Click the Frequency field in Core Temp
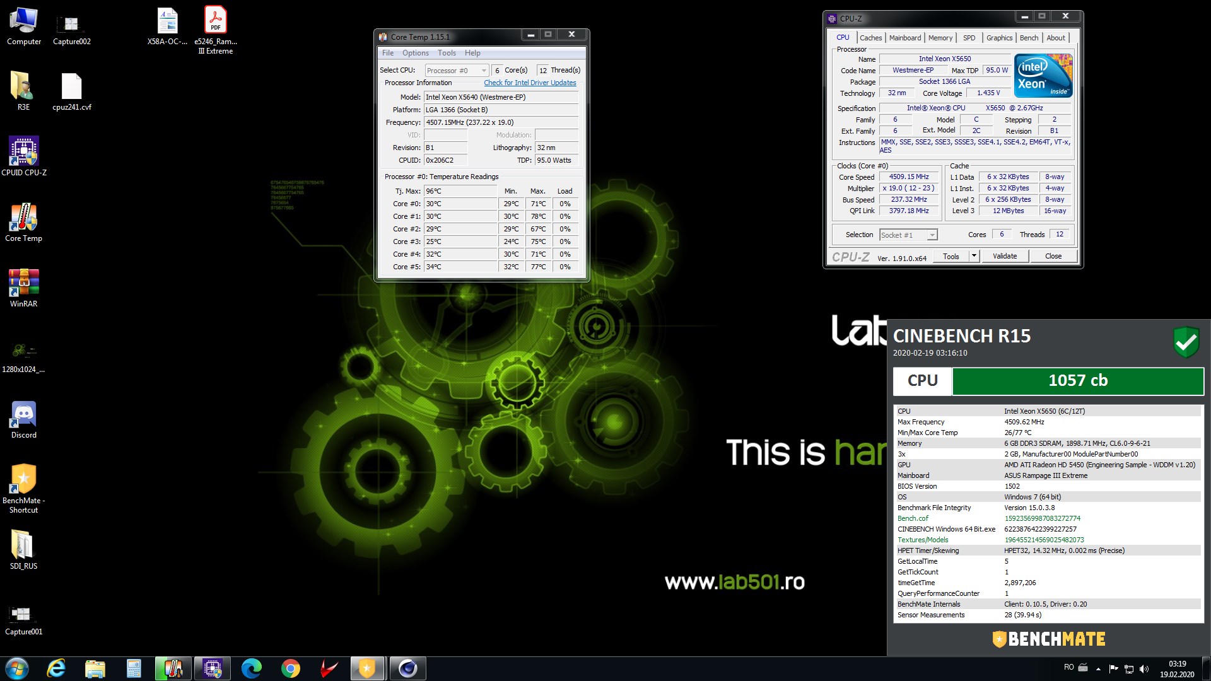Viewport: 1211px width, 681px height. (501, 122)
